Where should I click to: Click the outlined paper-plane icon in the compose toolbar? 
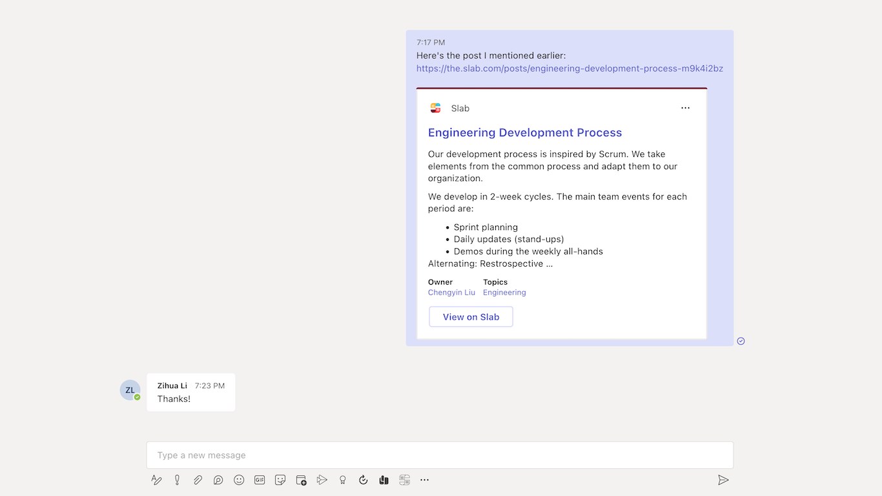click(x=322, y=480)
